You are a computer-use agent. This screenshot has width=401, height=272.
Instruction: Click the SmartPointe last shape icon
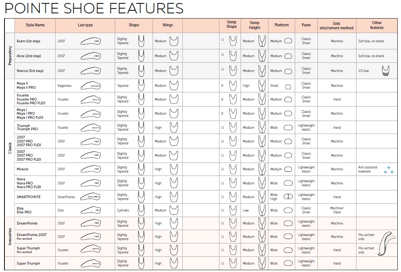(x=91, y=197)
